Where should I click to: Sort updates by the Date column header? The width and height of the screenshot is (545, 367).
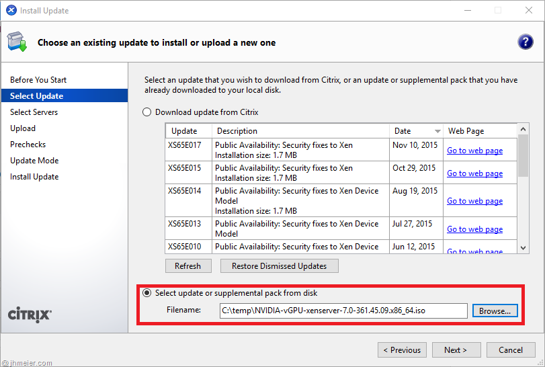416,131
